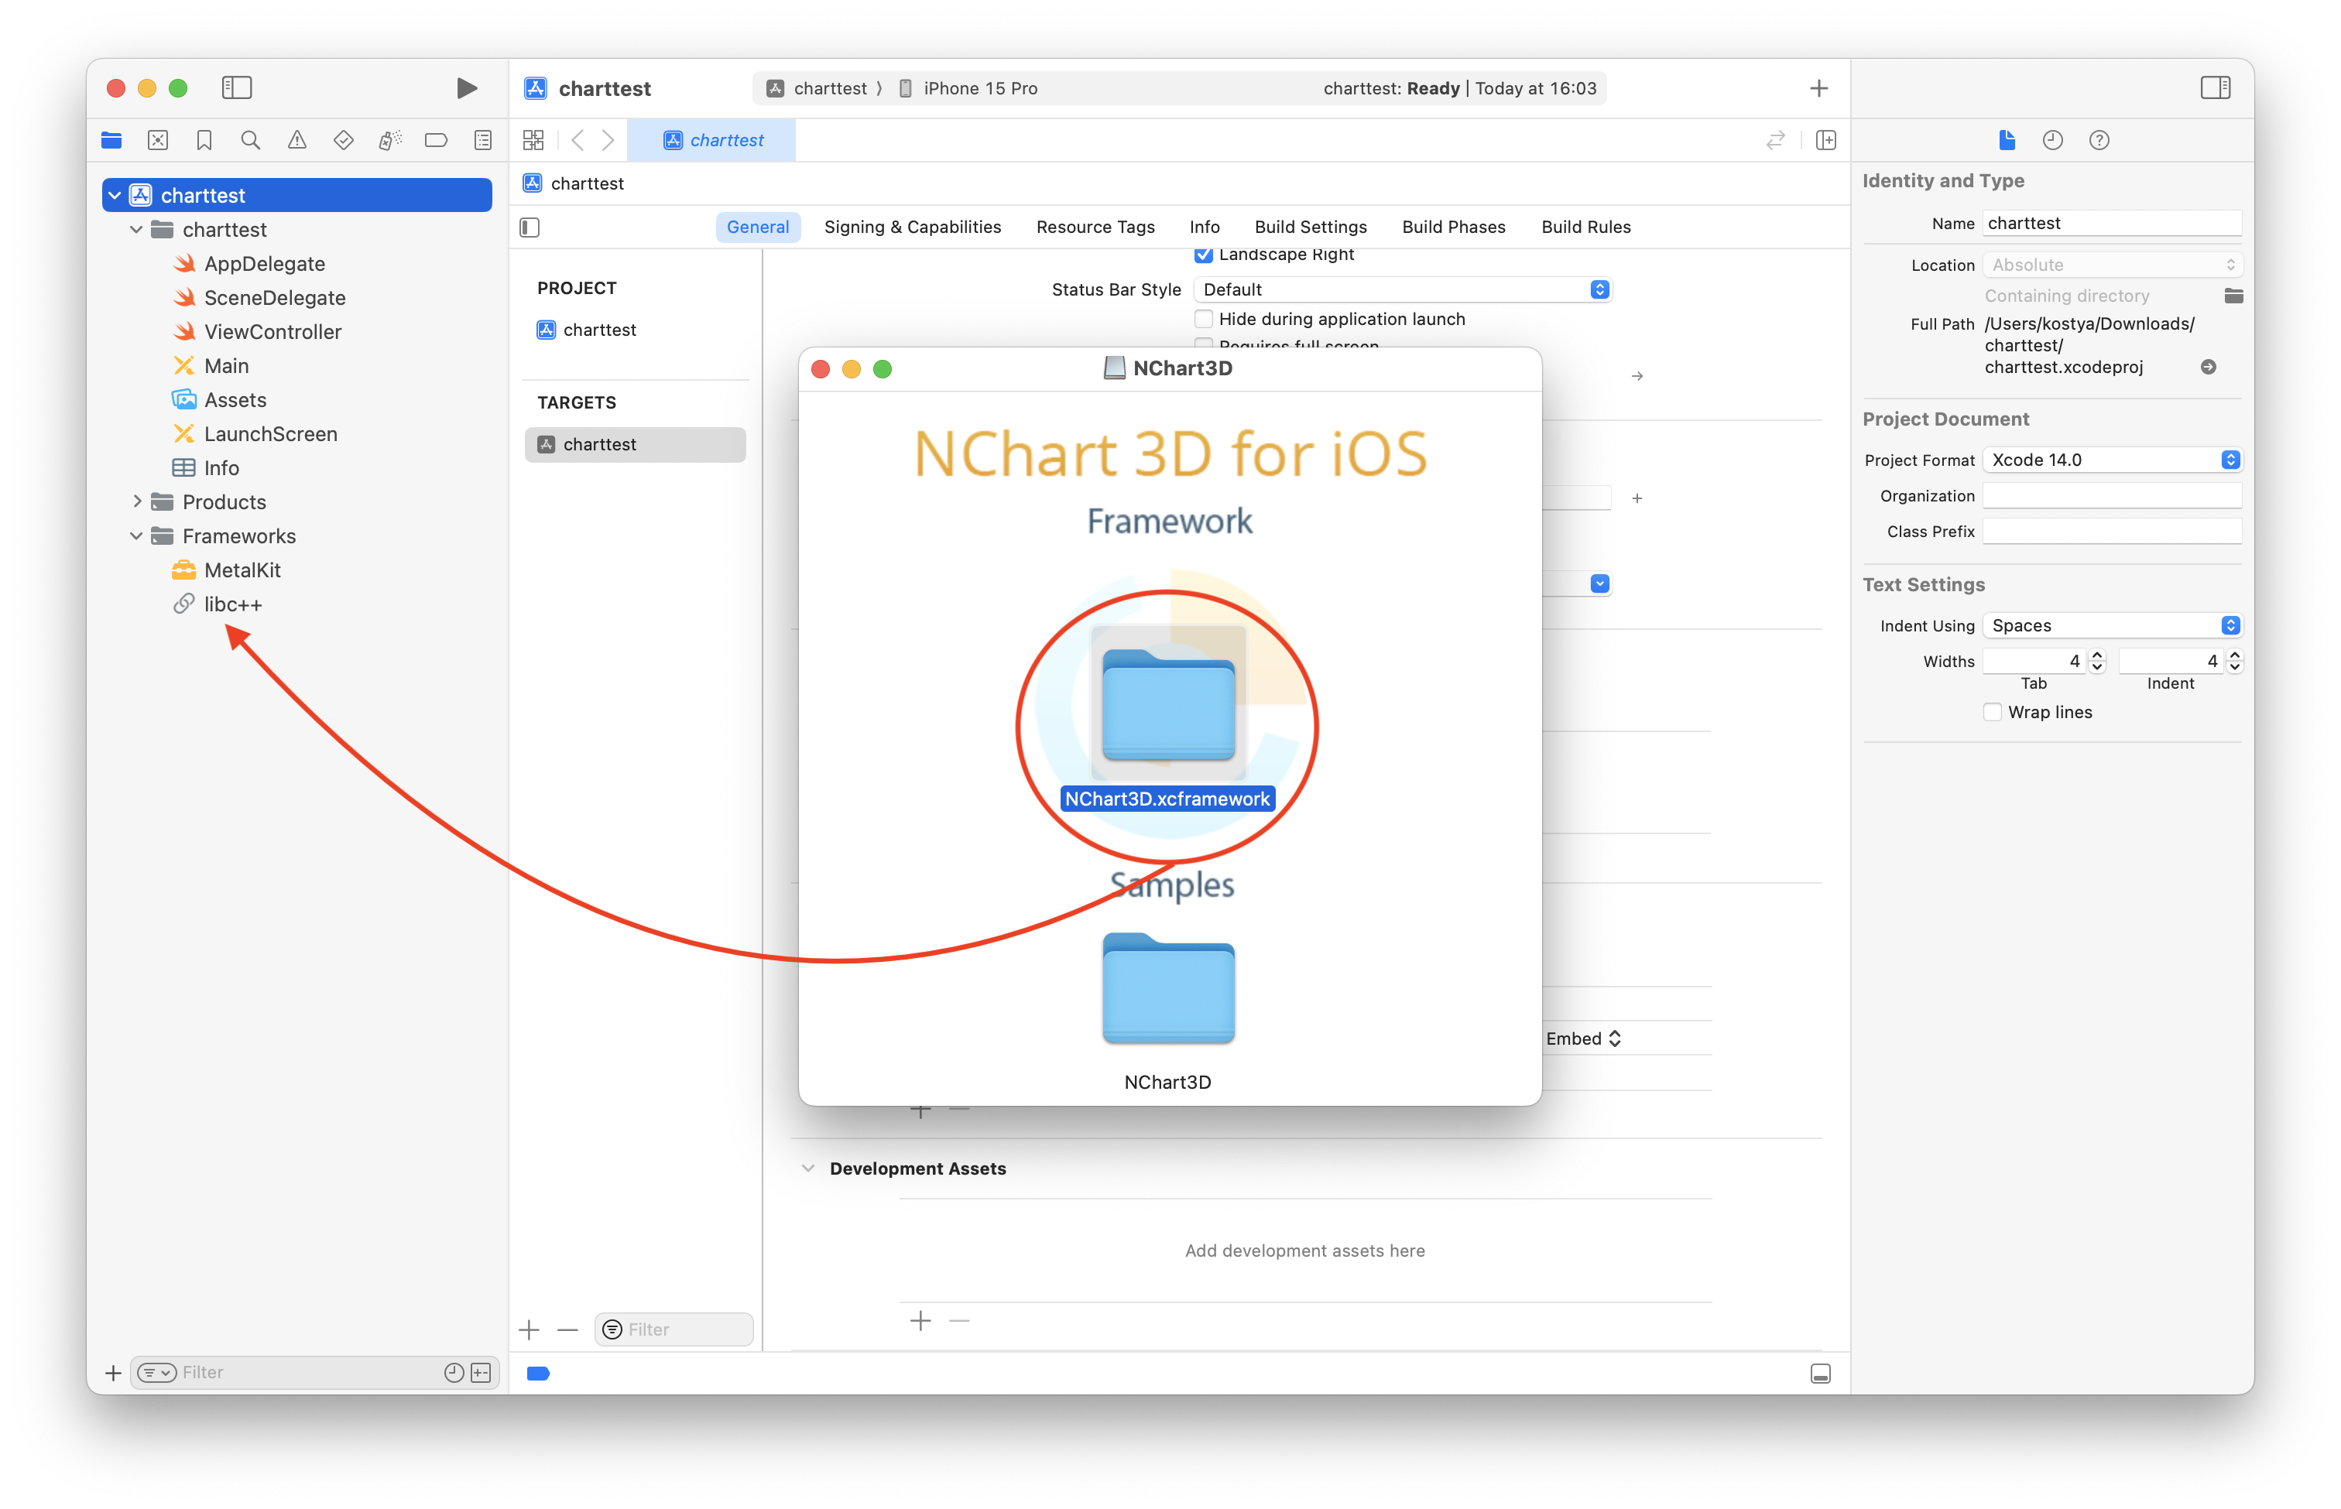Hide the project and targets list
2341x1509 pixels.
(530, 228)
